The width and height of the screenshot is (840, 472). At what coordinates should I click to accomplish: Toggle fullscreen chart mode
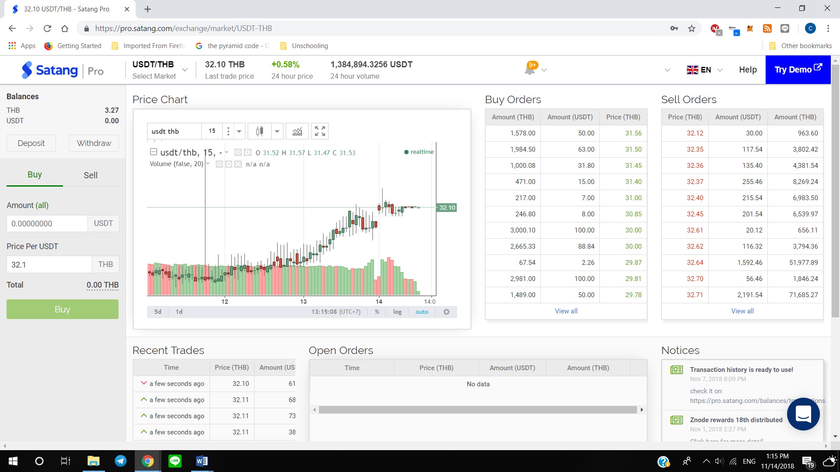pyautogui.click(x=320, y=131)
